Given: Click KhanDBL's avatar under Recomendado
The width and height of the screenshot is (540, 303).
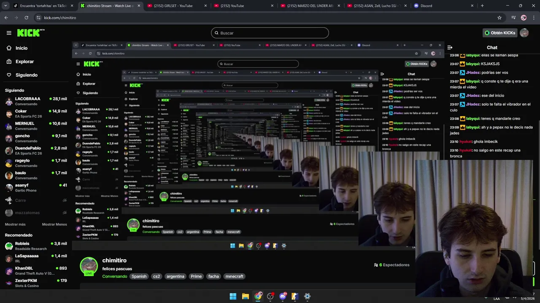Looking at the screenshot, I should [x=9, y=271].
